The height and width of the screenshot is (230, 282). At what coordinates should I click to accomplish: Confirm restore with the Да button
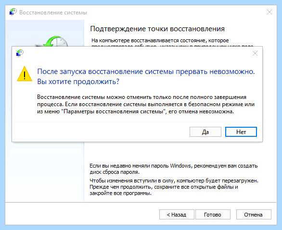[205, 132]
